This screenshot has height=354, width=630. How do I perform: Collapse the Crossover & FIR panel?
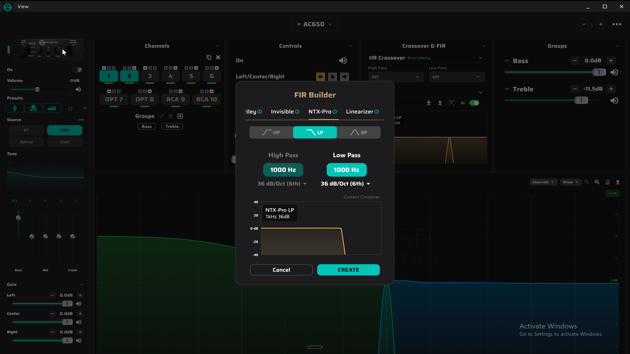pyautogui.click(x=484, y=46)
